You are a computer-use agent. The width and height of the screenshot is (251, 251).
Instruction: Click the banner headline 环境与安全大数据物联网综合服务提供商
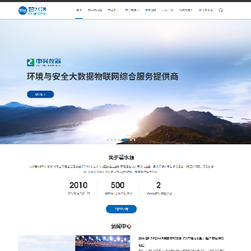click(102, 77)
